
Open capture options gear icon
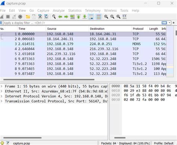point(20,17)
